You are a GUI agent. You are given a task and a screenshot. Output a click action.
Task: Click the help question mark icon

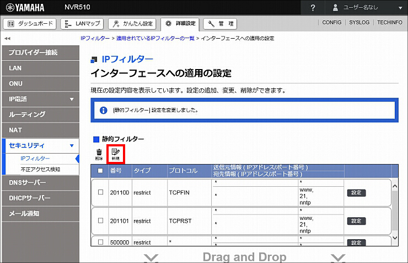[313, 8]
